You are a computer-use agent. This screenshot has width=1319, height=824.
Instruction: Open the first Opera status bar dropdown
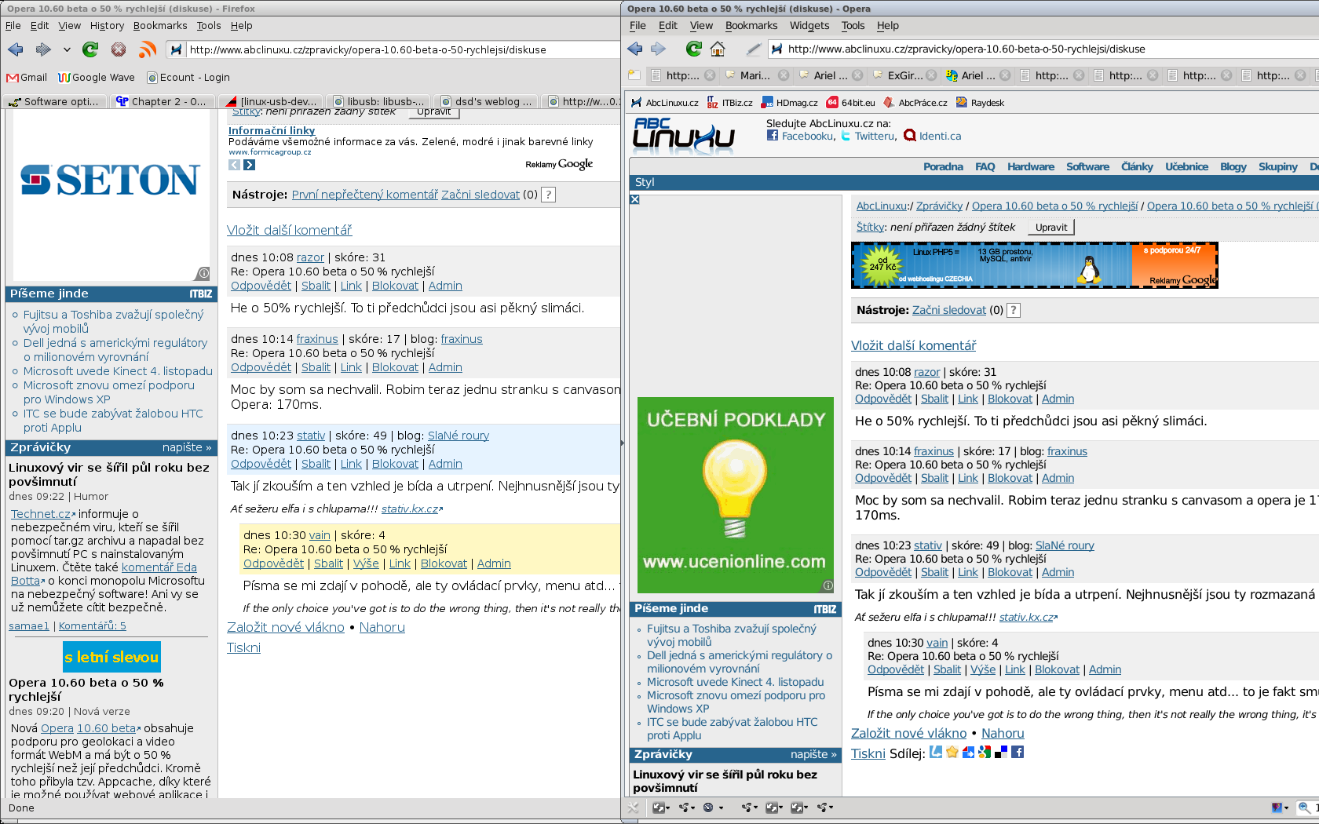click(661, 807)
